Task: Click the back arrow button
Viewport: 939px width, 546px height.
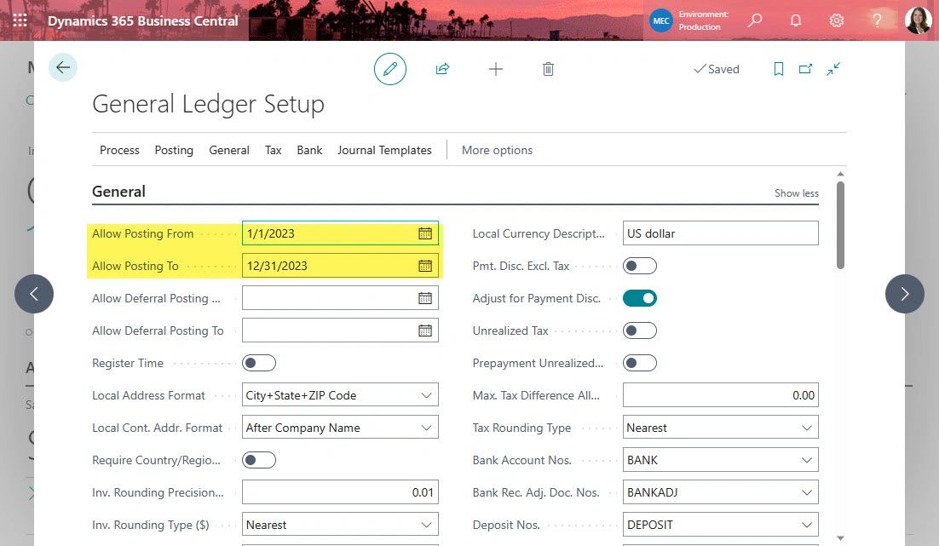Action: pos(63,67)
